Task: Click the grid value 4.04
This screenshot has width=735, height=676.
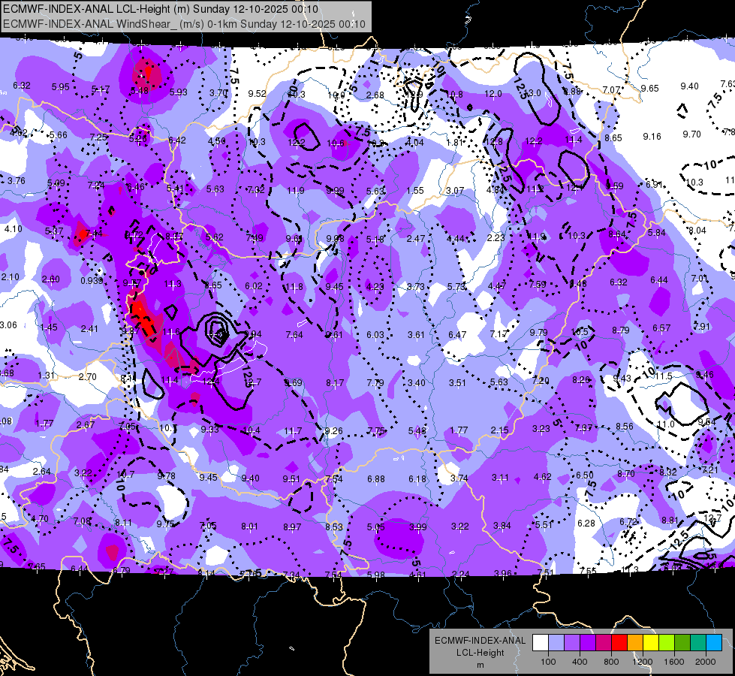Action: [415, 142]
